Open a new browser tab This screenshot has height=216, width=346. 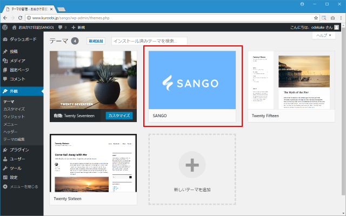(61, 9)
